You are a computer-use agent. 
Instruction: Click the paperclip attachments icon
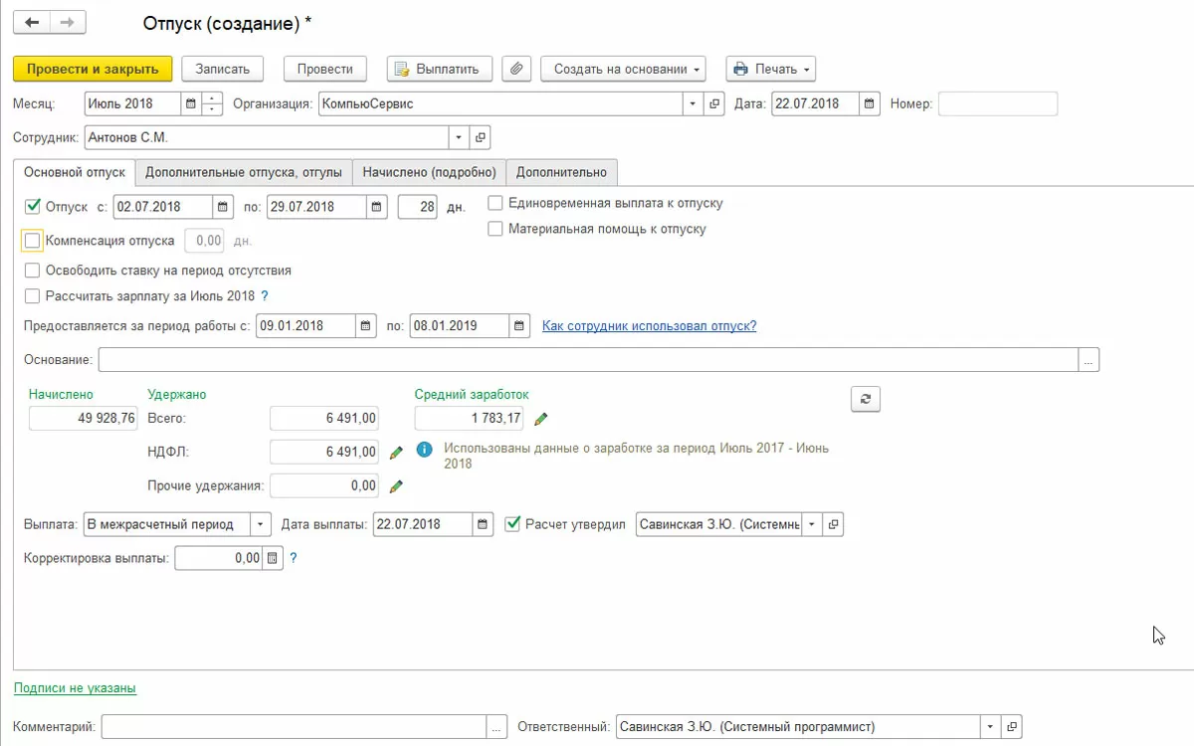515,69
